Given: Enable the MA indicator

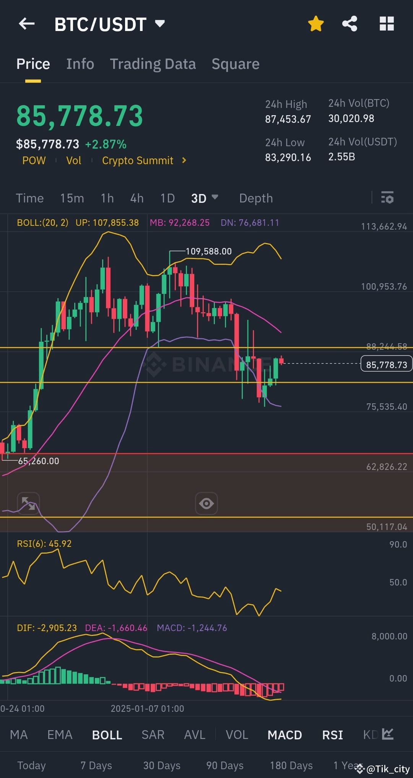Looking at the screenshot, I should pyautogui.click(x=19, y=735).
